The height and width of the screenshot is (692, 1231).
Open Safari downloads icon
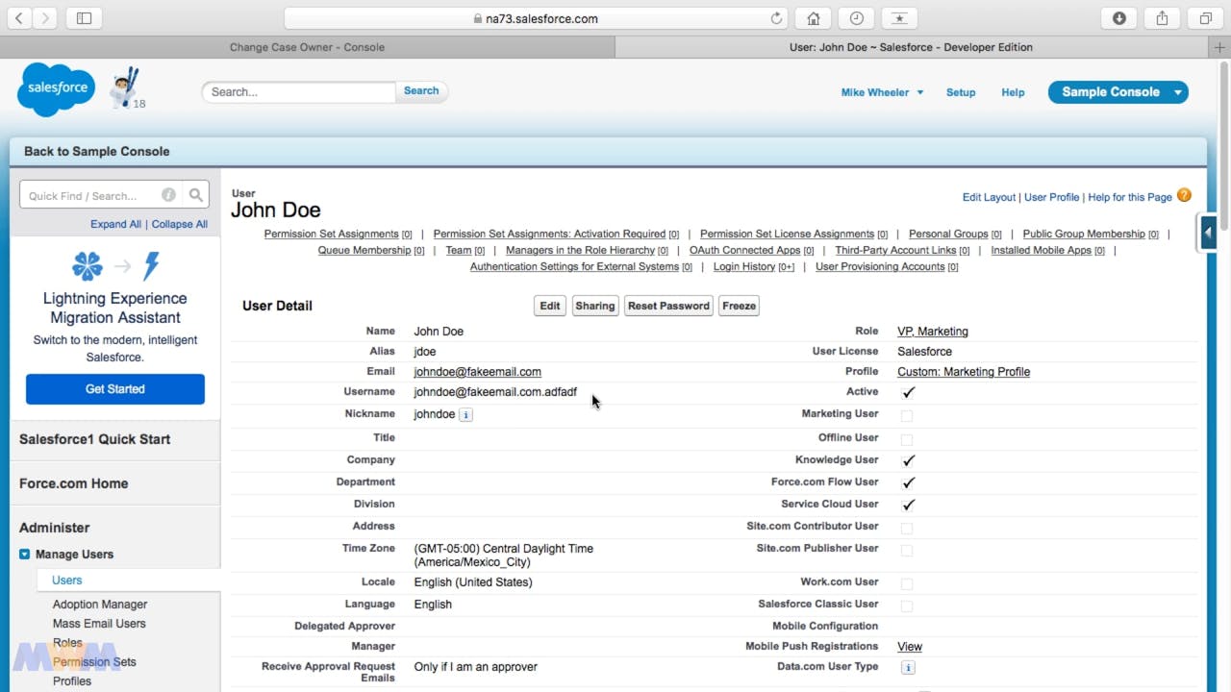1119,18
